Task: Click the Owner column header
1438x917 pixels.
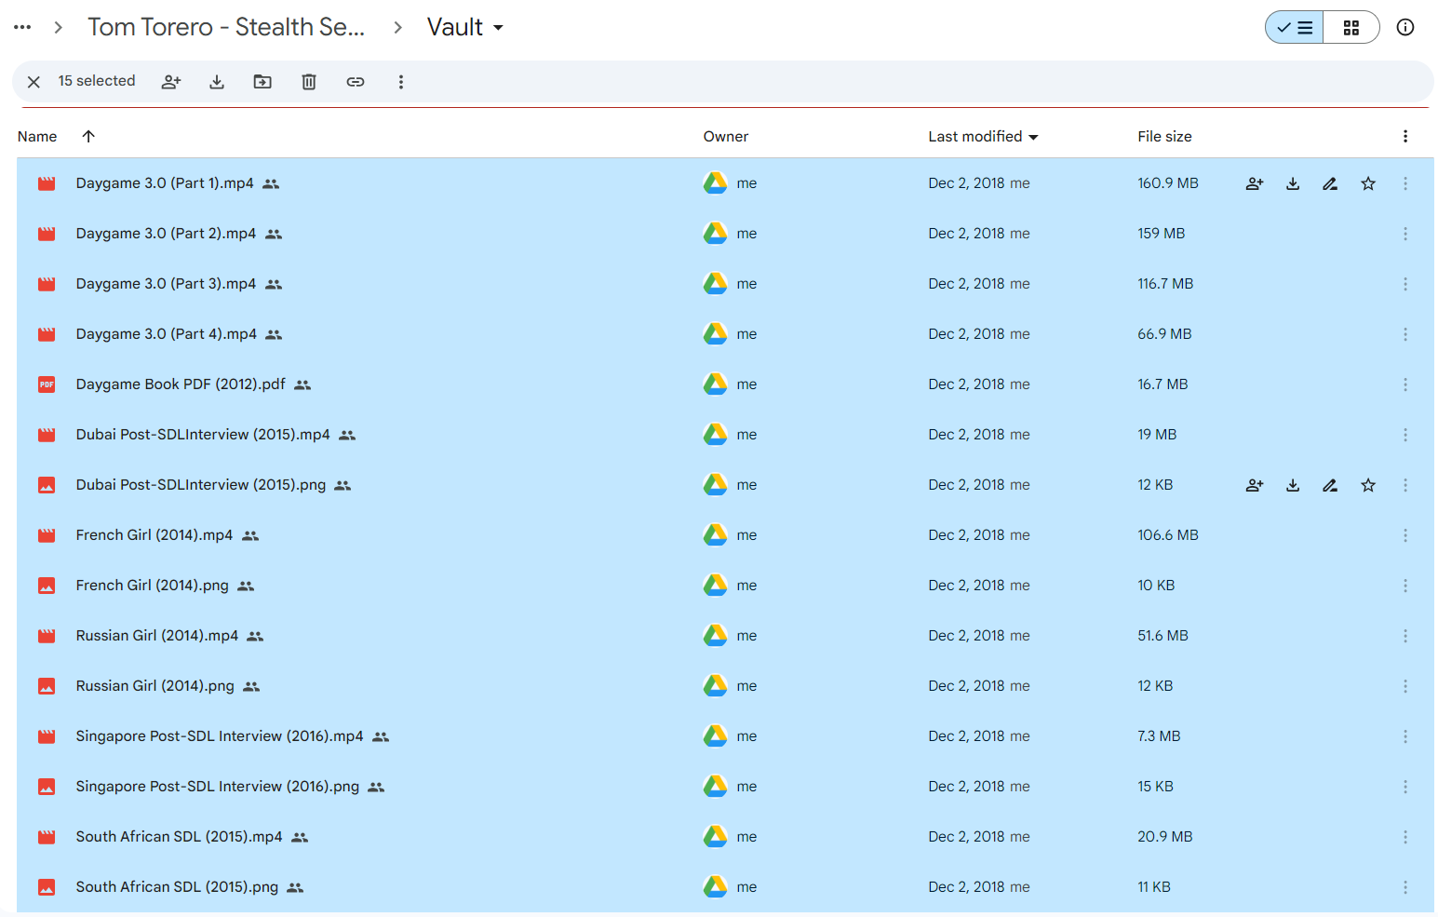Action: [726, 136]
